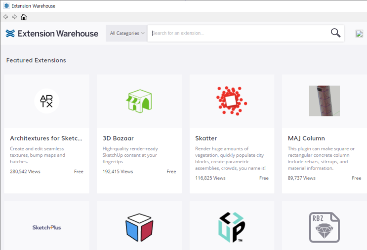Click the window title bar SketchUp icon
Image resolution: width=367 pixels, height=250 pixels.
pos(6,5)
